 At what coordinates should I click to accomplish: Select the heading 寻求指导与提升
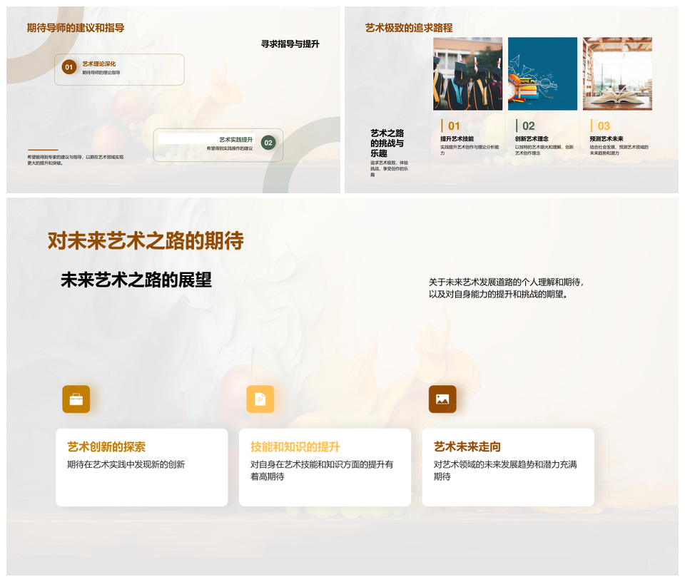(x=290, y=44)
